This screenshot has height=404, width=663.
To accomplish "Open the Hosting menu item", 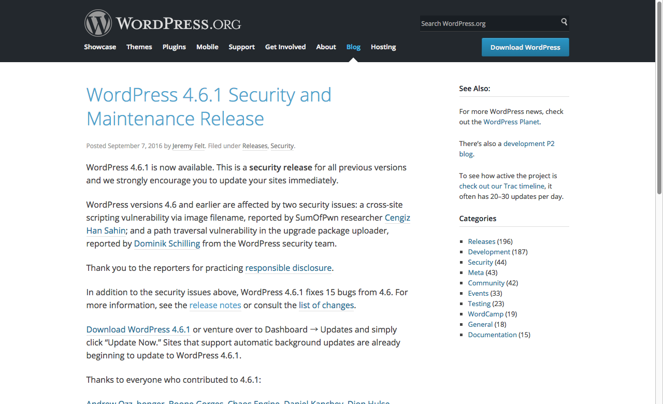I will (x=383, y=47).
